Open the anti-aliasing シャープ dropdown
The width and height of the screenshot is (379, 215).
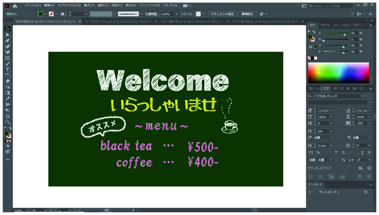pos(359,160)
